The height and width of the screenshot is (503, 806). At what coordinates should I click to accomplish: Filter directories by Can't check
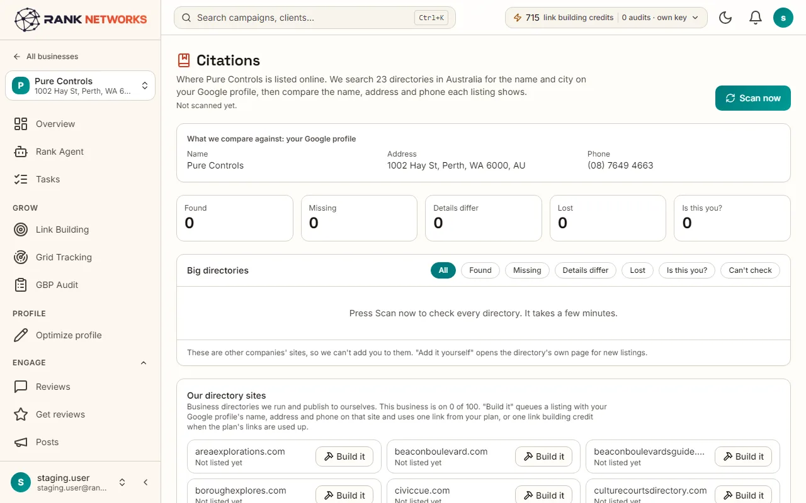coord(750,270)
